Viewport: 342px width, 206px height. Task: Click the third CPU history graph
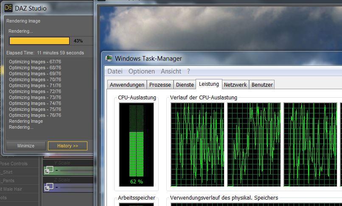tap(310, 145)
